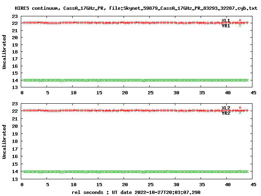
Task: Click y-axis tick 14 on the lower plot
Action: [x=15, y=171]
